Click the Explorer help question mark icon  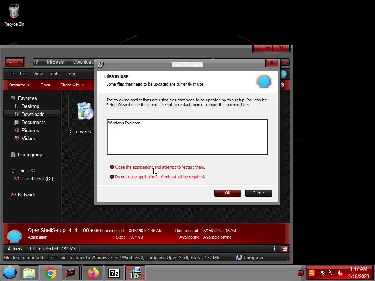click(x=282, y=85)
